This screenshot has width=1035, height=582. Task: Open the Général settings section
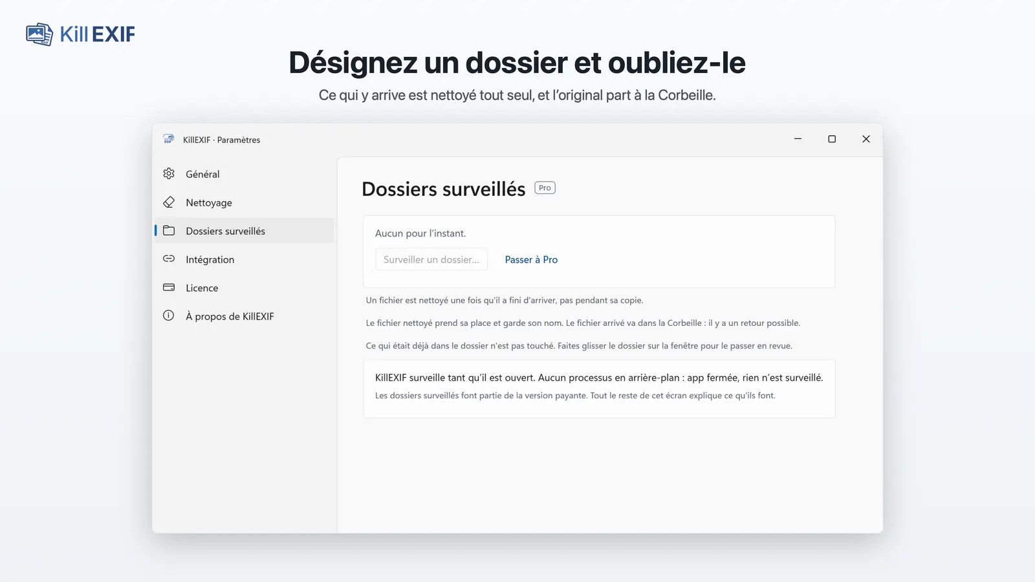245,174
